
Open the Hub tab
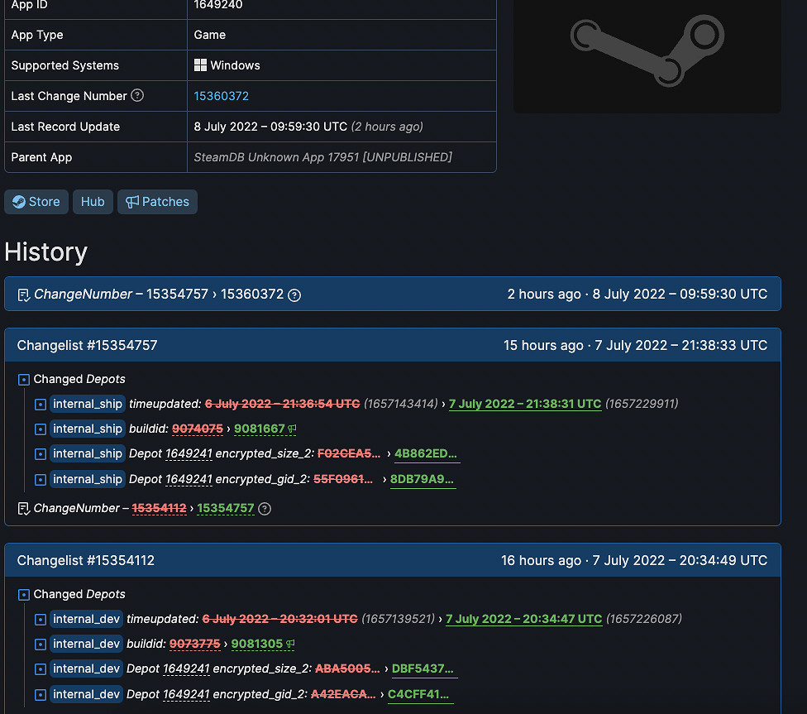92,201
